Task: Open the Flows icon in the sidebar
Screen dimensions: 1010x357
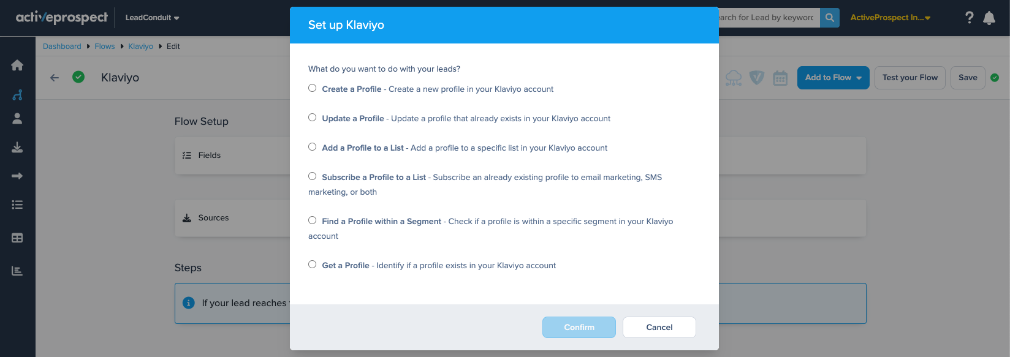Action: click(x=17, y=95)
